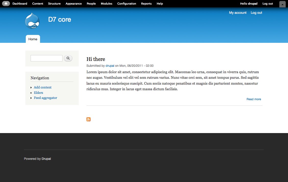Click the search magnifier button
Viewport: 288px width, 182px height.
pyautogui.click(x=68, y=58)
